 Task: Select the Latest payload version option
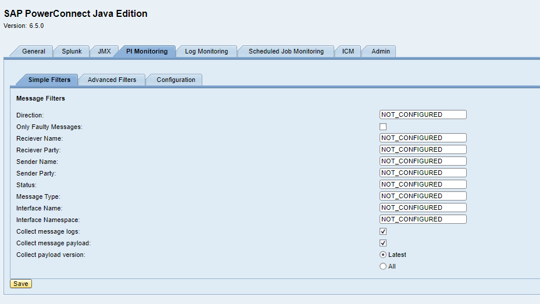pos(383,255)
